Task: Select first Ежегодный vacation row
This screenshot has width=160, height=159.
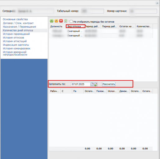Action: 101,31
